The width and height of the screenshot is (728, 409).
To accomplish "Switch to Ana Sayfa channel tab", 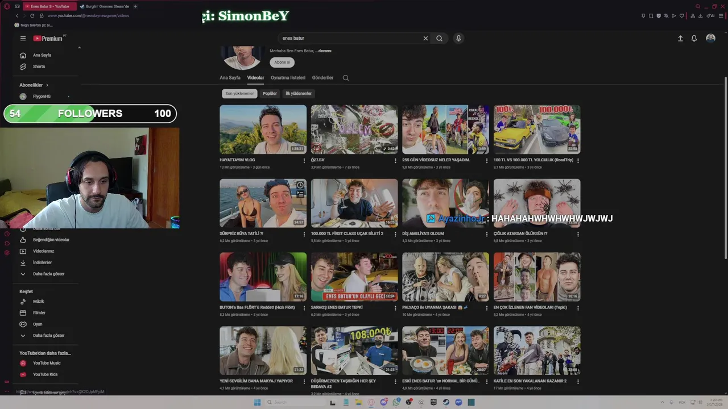I will coord(230,78).
